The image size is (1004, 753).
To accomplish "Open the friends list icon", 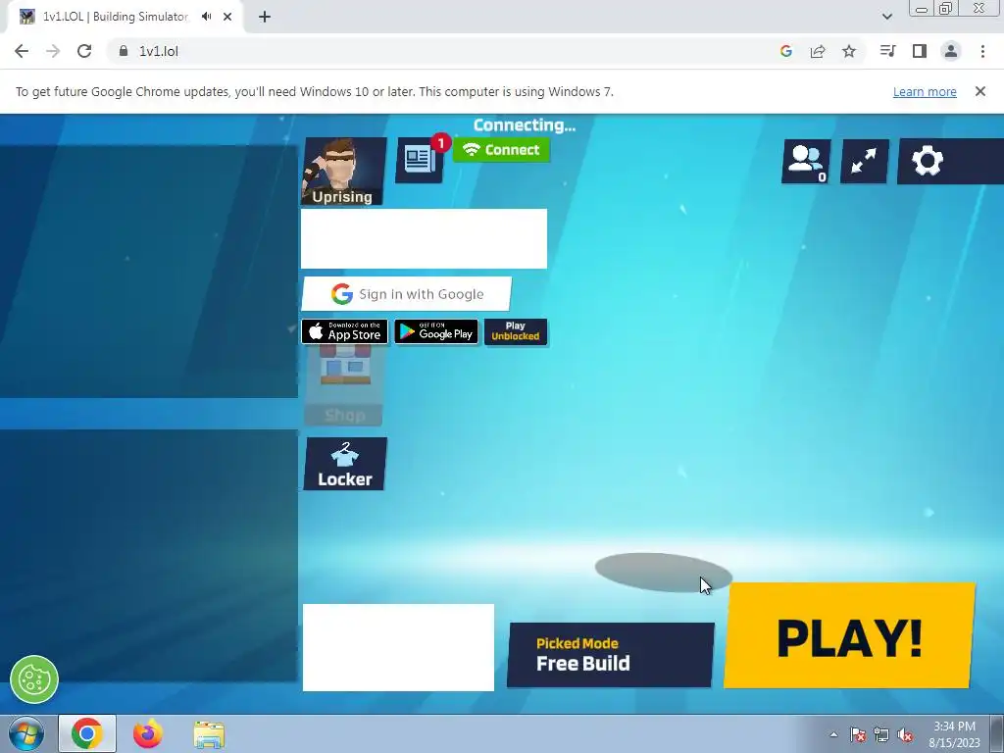I will pyautogui.click(x=806, y=162).
